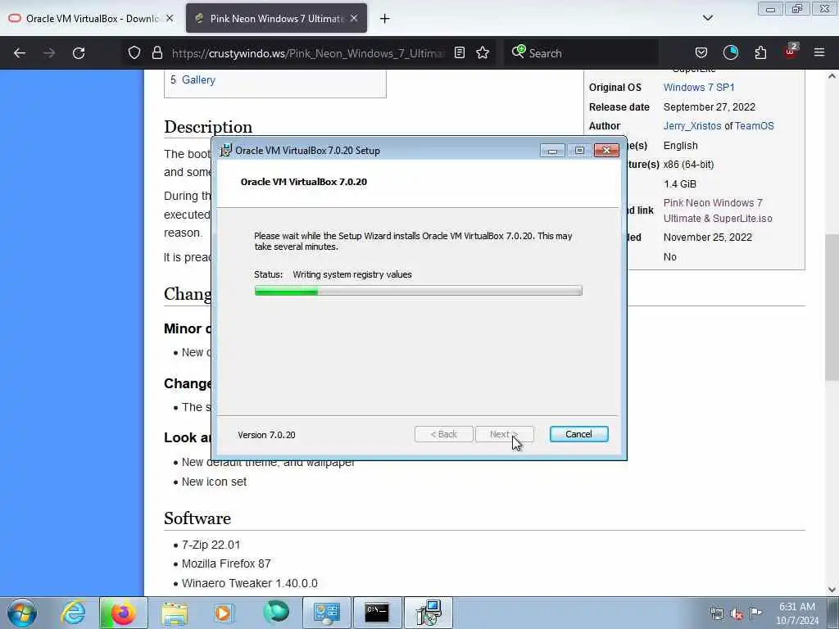Open a new tab with plus icon
The image size is (839, 629).
pos(385,19)
